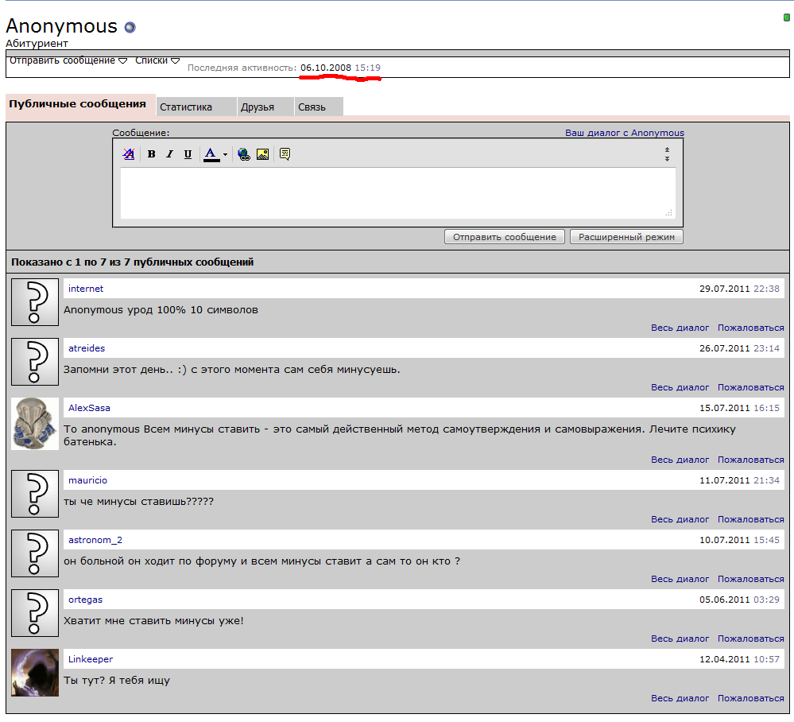Apply the text color A swatch
Image resolution: width=794 pixels, height=722 pixels.
pyautogui.click(x=211, y=154)
